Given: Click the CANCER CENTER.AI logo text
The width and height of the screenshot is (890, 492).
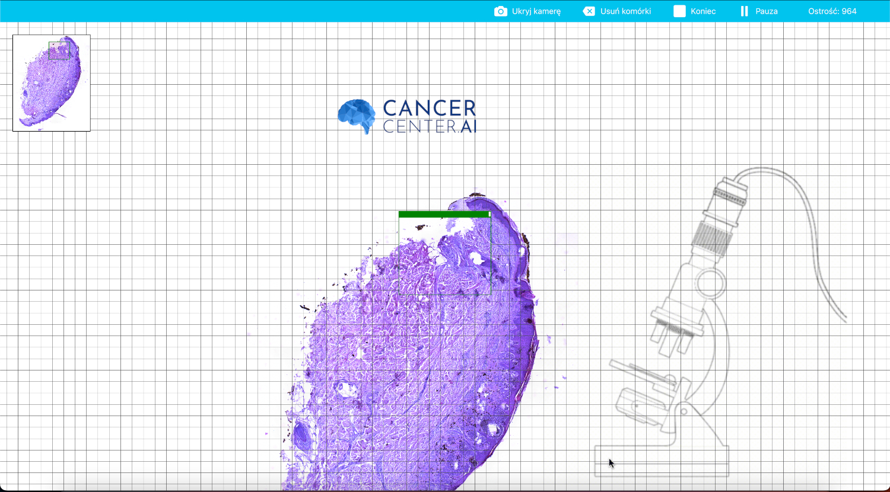Looking at the screenshot, I should coord(429,116).
